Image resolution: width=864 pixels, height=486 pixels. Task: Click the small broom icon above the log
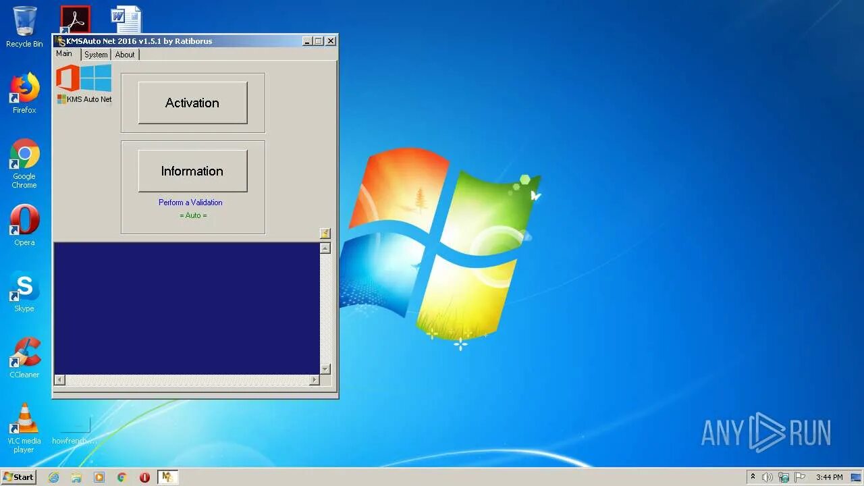tap(325, 234)
